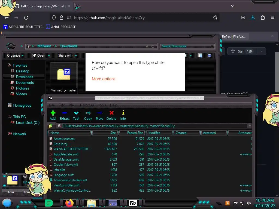279x209 pixels.
Task: Bookmark this page with the star icon
Action: coord(215,17)
